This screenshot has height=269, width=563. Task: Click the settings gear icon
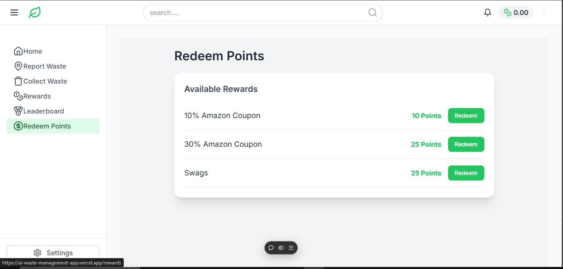click(x=37, y=252)
